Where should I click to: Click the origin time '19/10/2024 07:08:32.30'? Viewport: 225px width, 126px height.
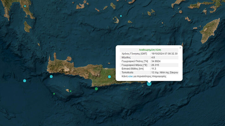(x=164, y=54)
